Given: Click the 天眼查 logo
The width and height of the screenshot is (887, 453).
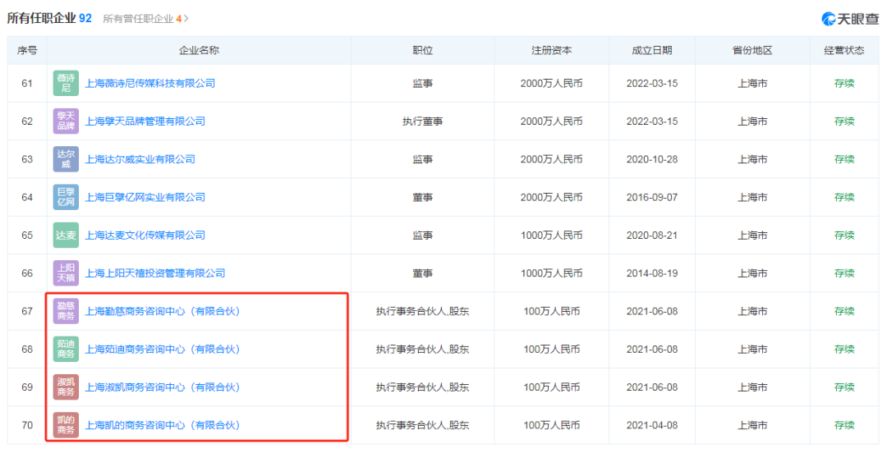Looking at the screenshot, I should [x=850, y=19].
